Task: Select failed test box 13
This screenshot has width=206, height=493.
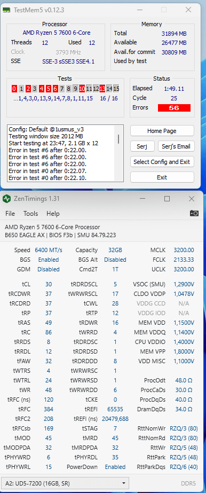Action: click(102, 89)
